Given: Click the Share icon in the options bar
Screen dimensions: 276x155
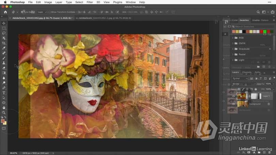Looking at the screenshot, I should coord(273,12).
